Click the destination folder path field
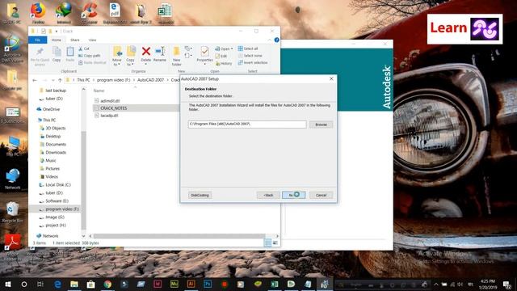This screenshot has width=517, height=291. (x=247, y=124)
